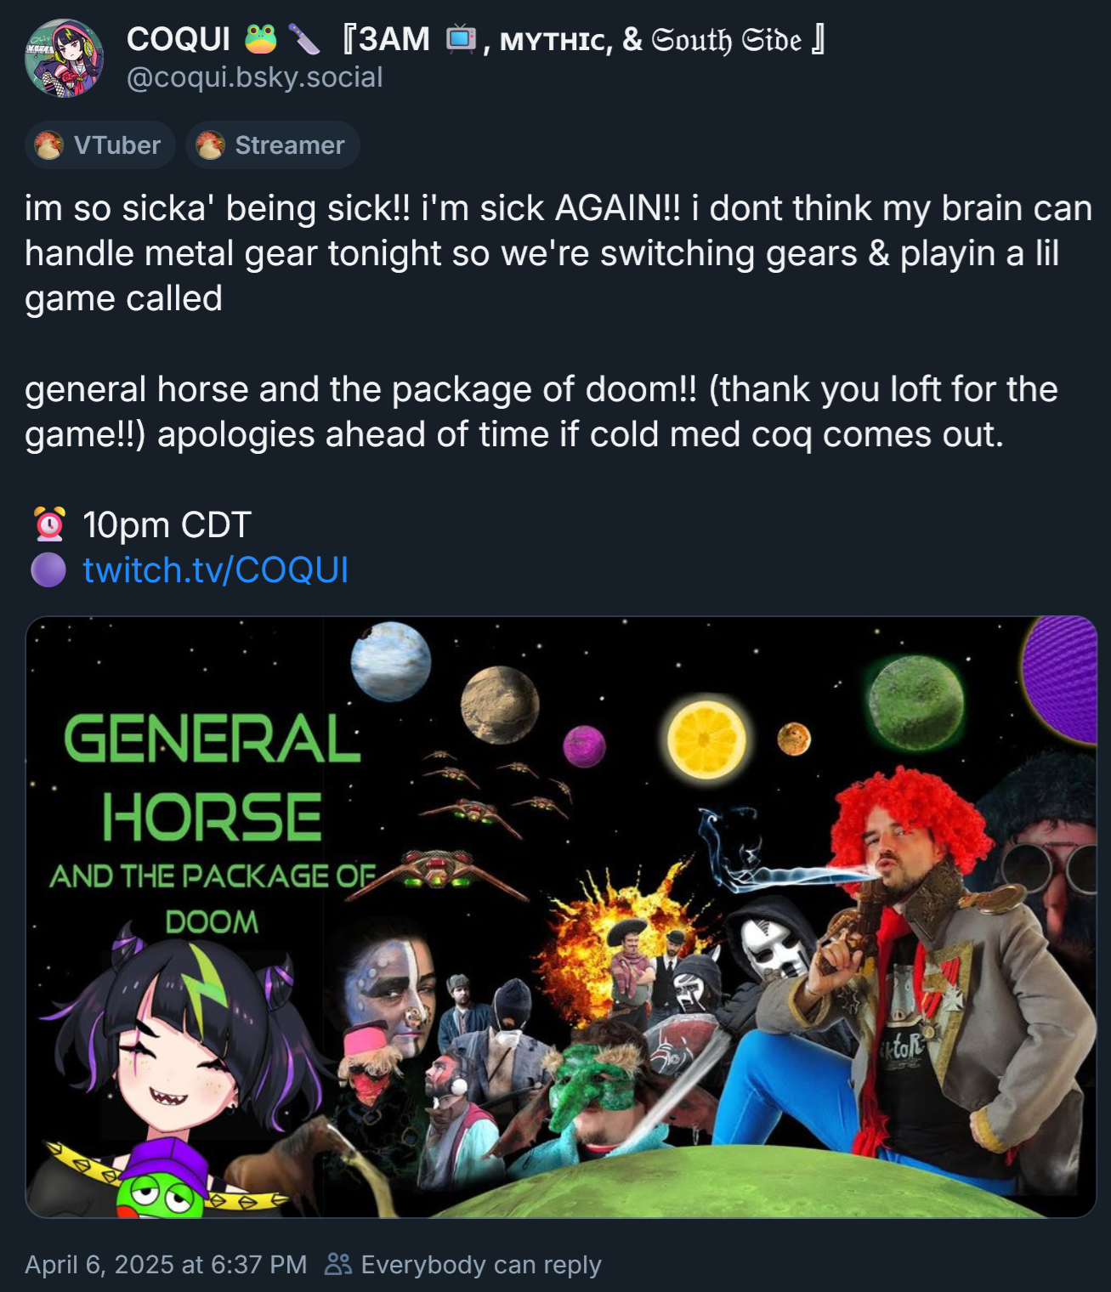Open the twitch.tv/COQUI link
1111x1292 pixels.
[x=216, y=569]
